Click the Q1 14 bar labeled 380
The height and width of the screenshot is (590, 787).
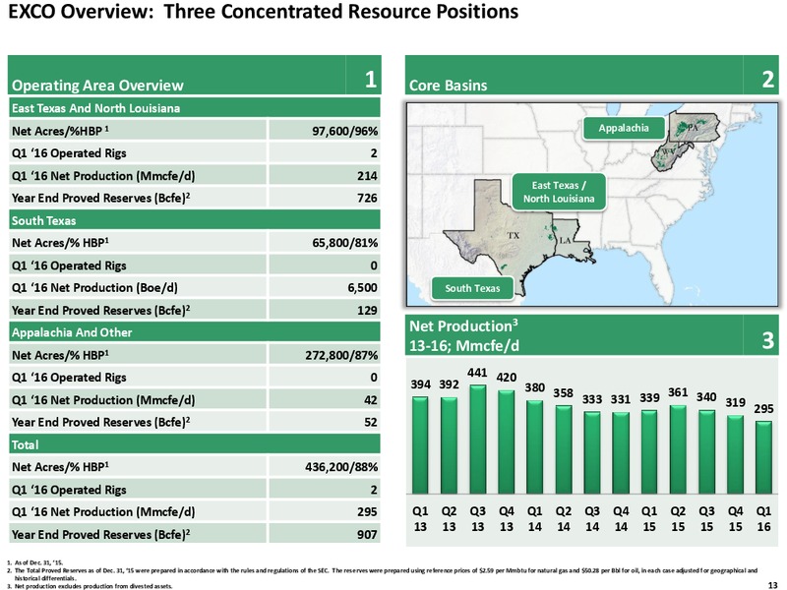[x=535, y=447]
